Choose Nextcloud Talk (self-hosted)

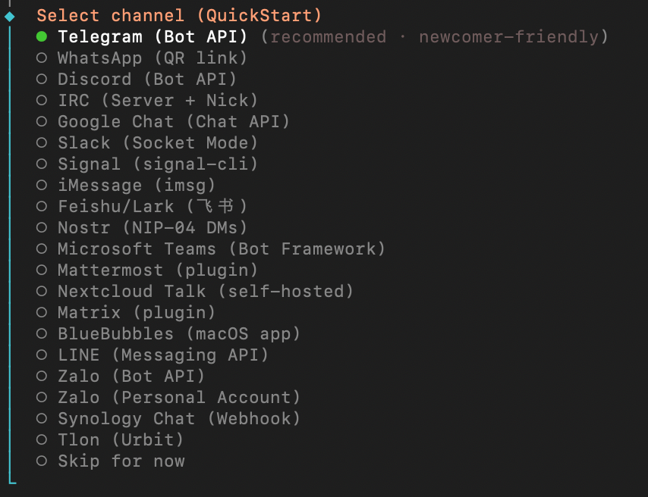click(x=206, y=291)
